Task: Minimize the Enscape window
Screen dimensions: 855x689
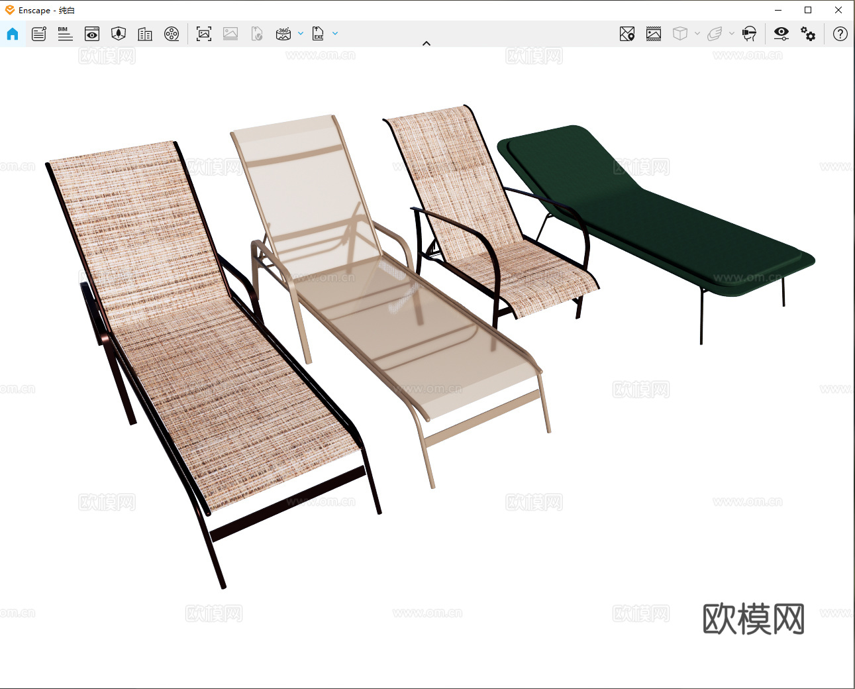Action: tap(778, 10)
